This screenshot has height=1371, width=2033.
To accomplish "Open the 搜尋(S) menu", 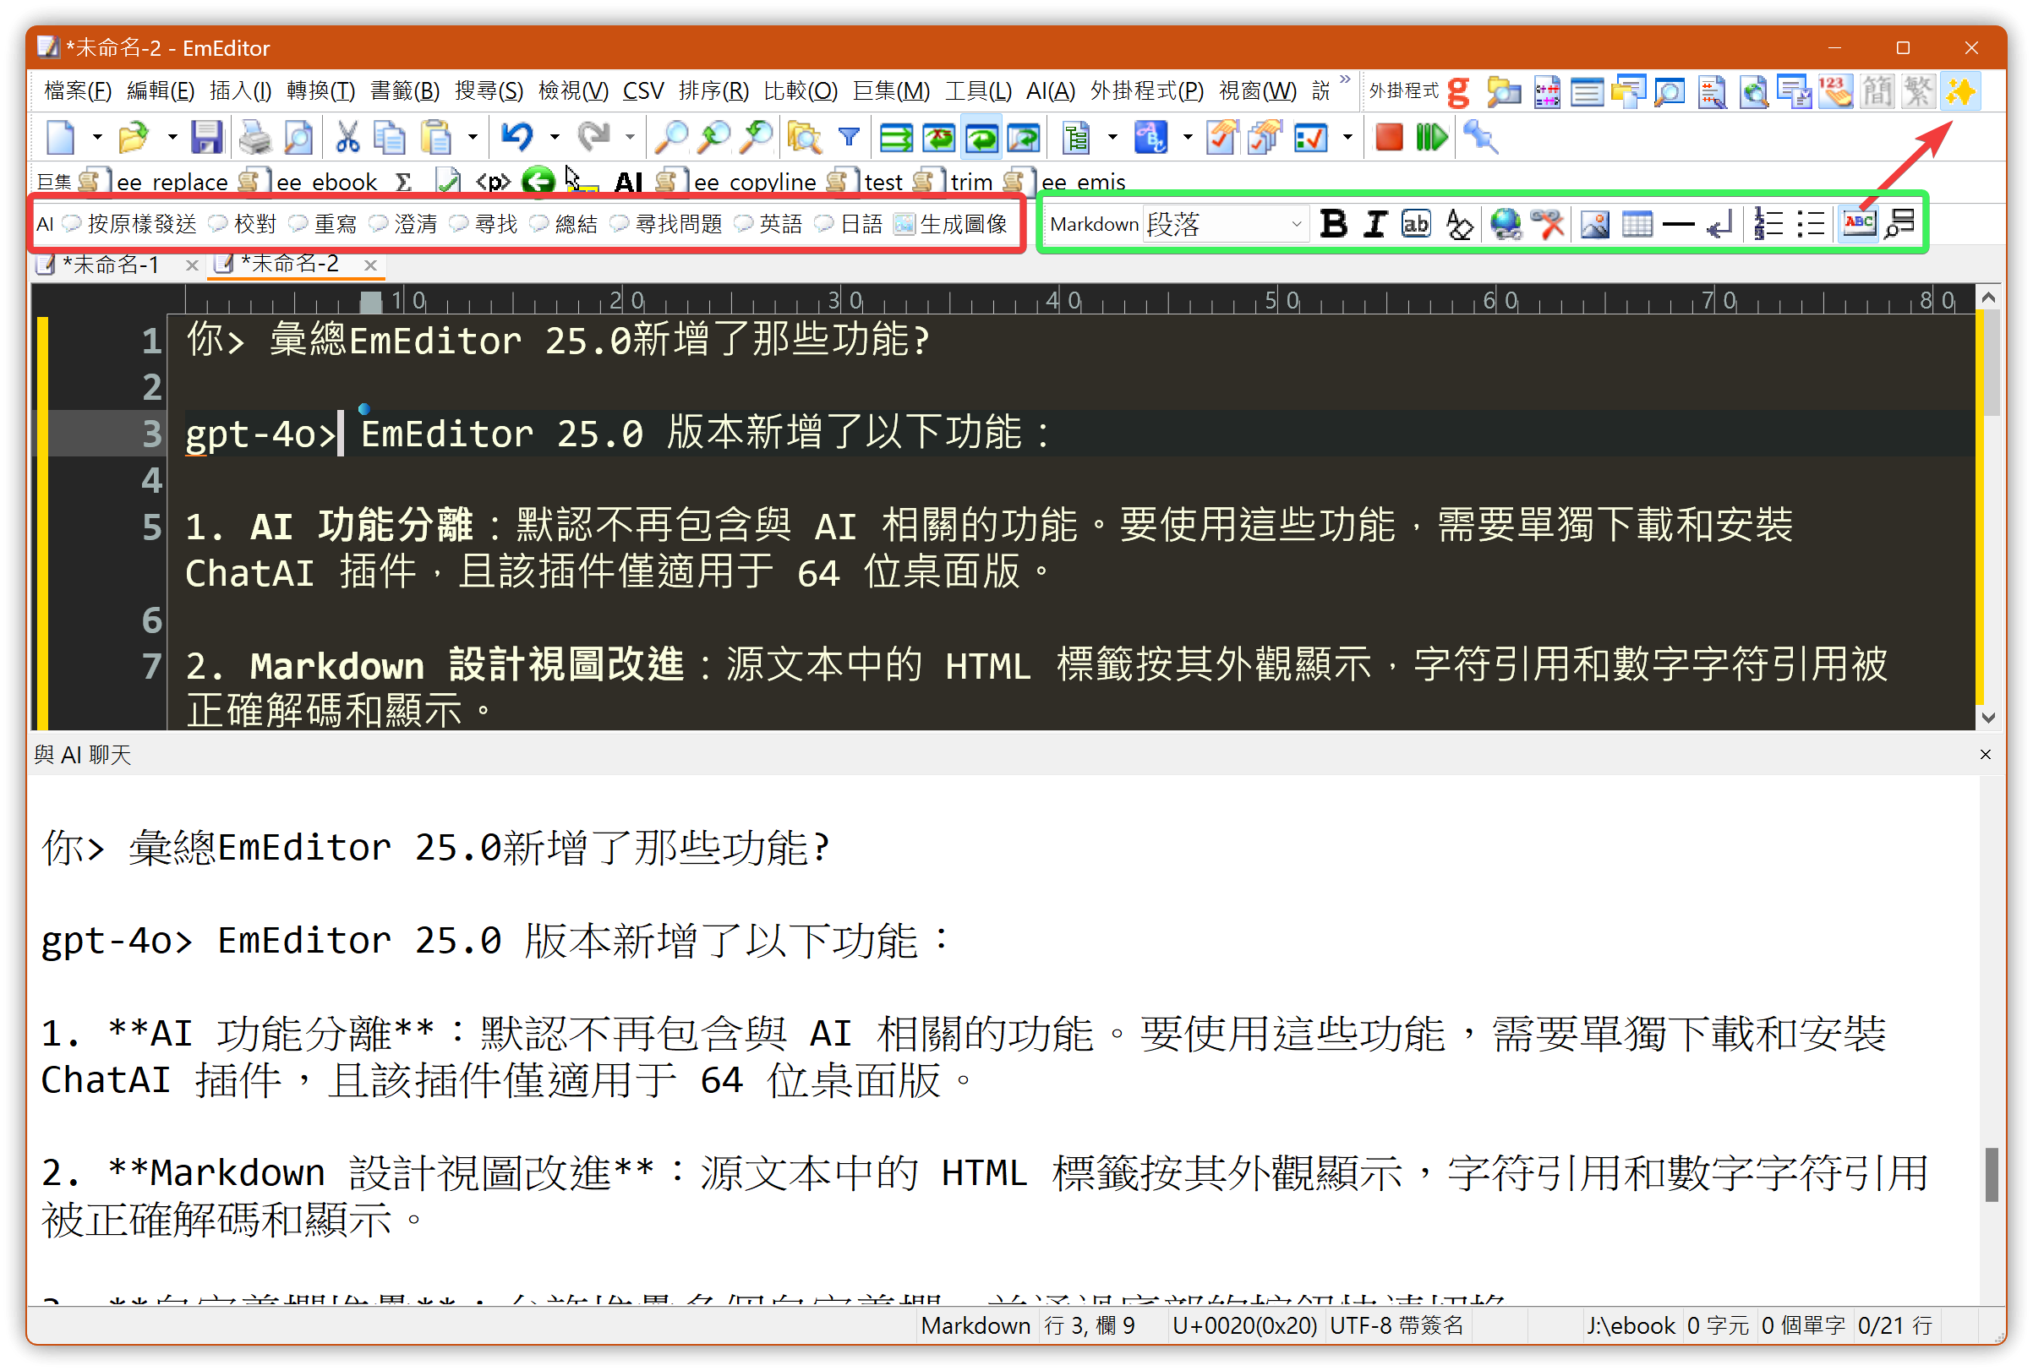I will pos(488,91).
